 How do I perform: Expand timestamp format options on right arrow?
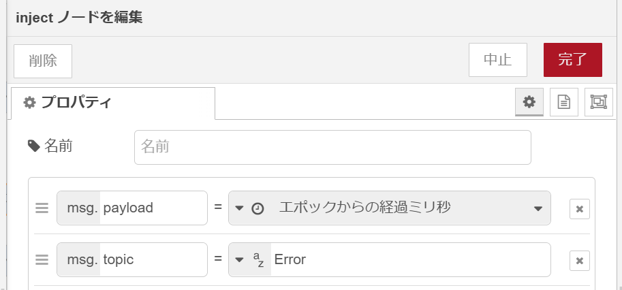point(538,208)
